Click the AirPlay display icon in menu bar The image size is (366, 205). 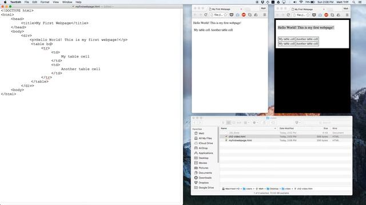284,2
